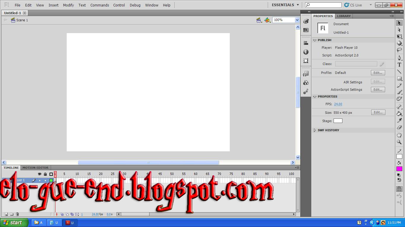Click Edit button next to Size
405x227 pixels.
[x=378, y=112]
